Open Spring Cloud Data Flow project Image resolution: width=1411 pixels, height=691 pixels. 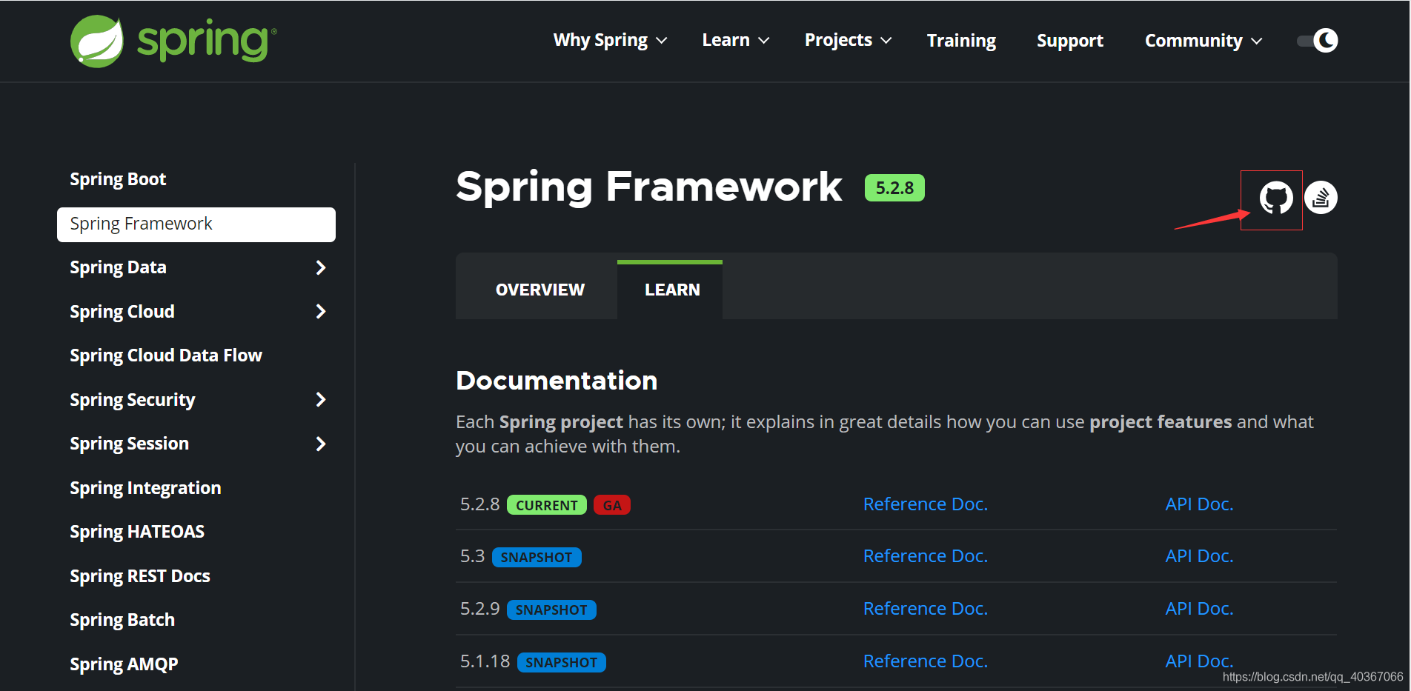point(166,355)
